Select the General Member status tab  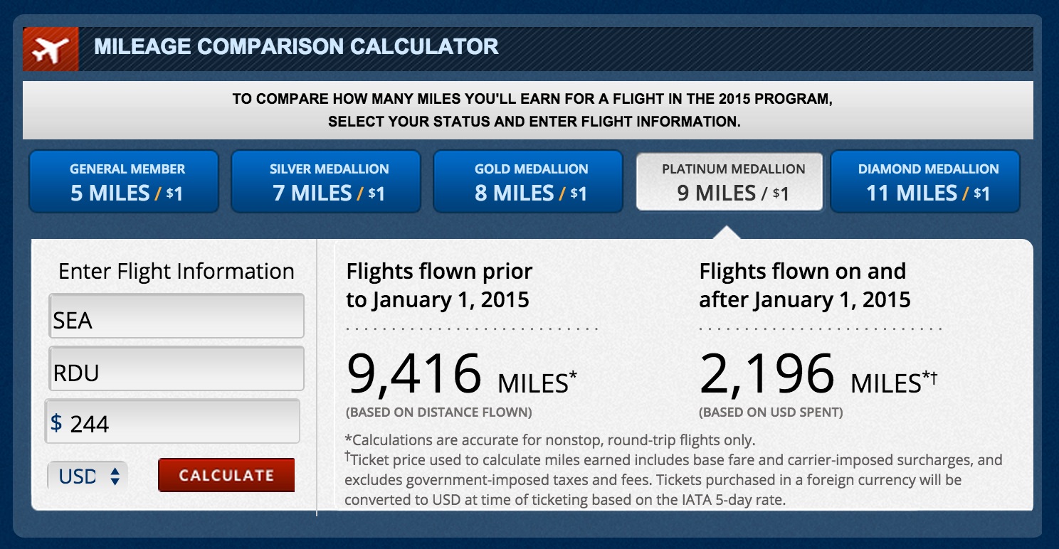124,181
